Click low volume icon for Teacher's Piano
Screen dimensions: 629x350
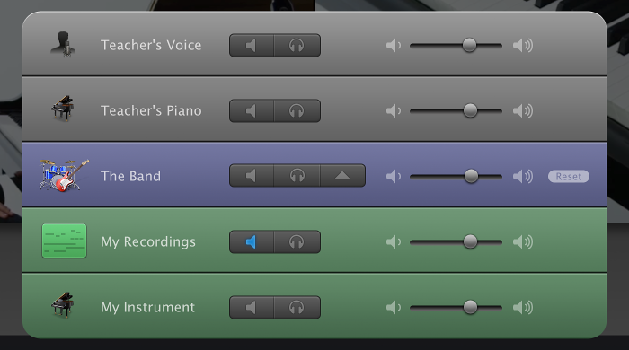[x=394, y=110]
